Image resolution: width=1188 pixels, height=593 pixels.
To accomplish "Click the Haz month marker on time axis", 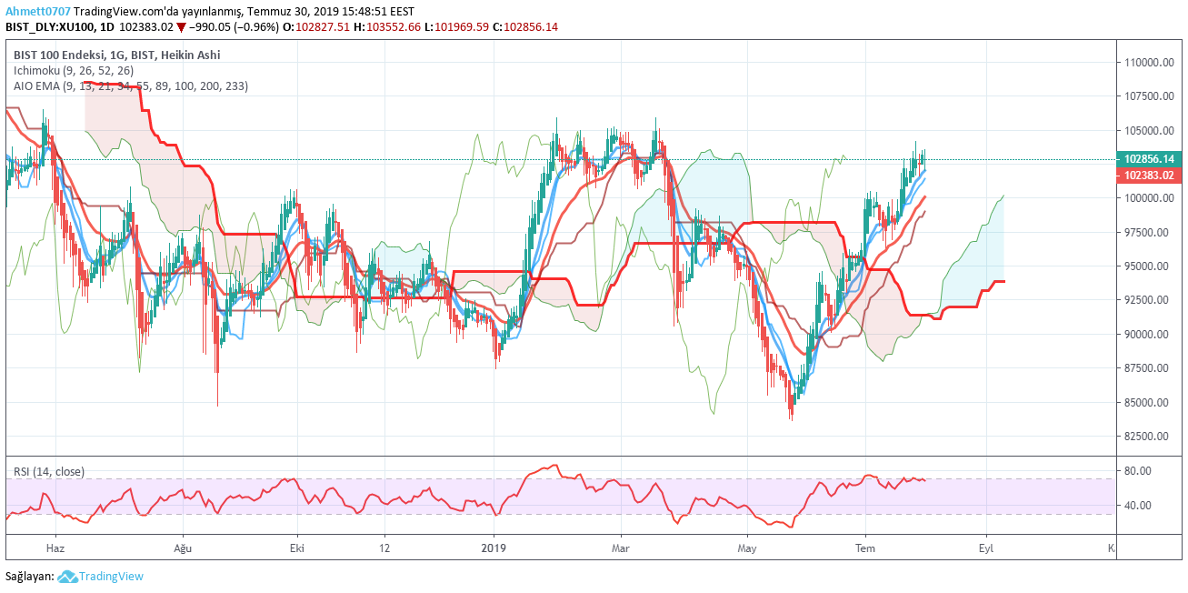I will (x=55, y=548).
